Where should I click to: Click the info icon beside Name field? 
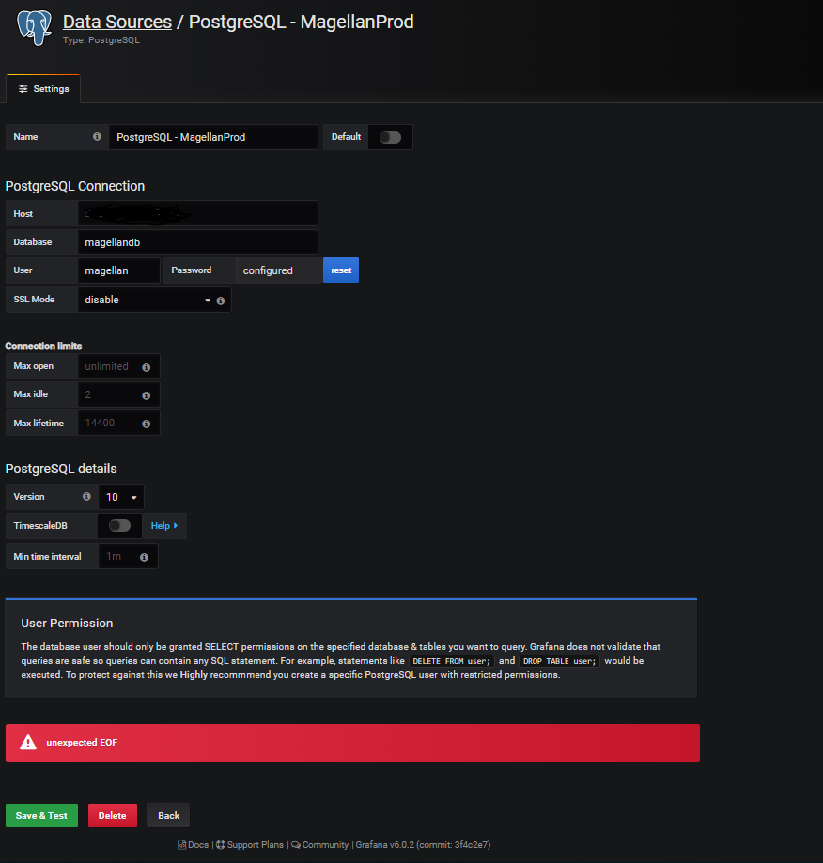(x=97, y=136)
